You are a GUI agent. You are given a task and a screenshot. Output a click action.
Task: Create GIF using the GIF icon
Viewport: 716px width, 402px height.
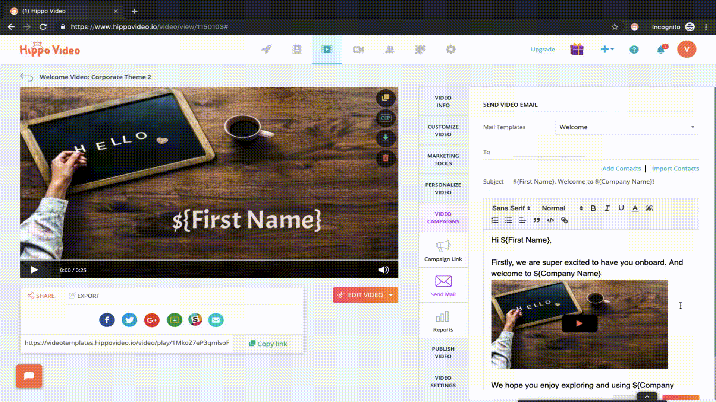(386, 118)
